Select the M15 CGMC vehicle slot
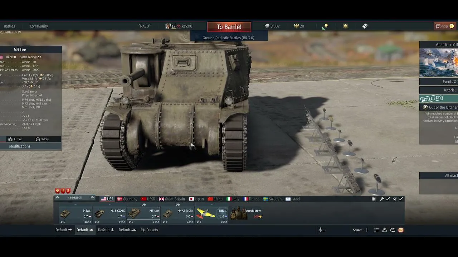Image resolution: width=458 pixels, height=257 pixels. click(x=109, y=214)
